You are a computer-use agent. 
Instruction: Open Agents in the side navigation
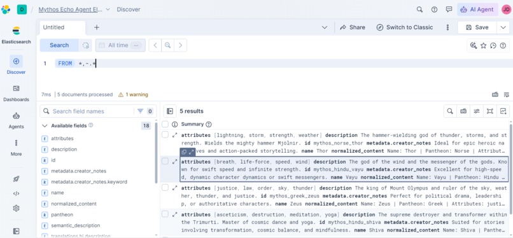tap(16, 120)
